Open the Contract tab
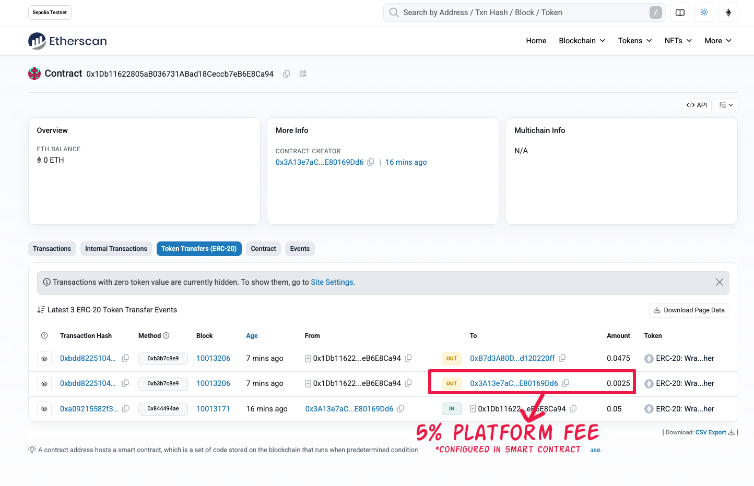Viewport: 754px width, 486px height. pos(263,249)
